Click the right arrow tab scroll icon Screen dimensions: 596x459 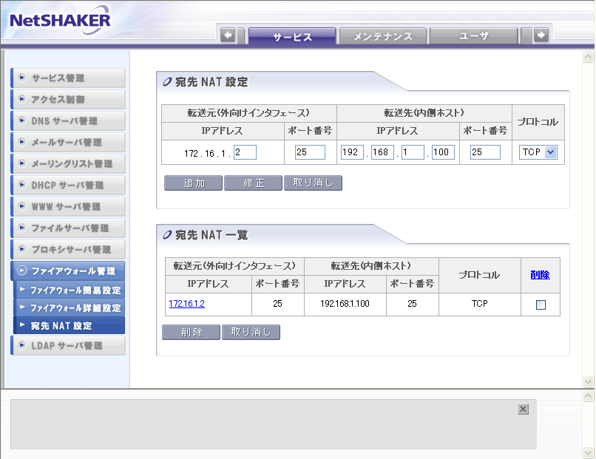(x=541, y=35)
